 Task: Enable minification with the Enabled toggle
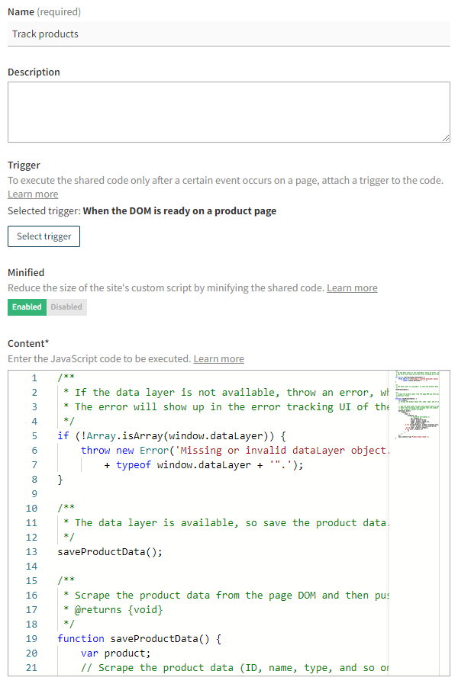27,306
